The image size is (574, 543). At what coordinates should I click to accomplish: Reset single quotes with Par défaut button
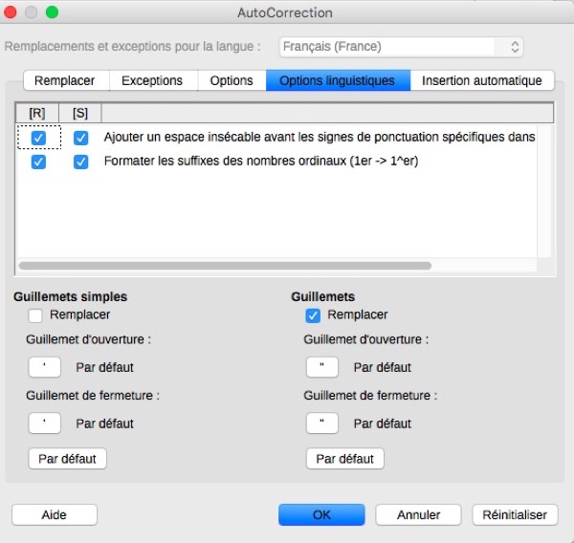67,459
